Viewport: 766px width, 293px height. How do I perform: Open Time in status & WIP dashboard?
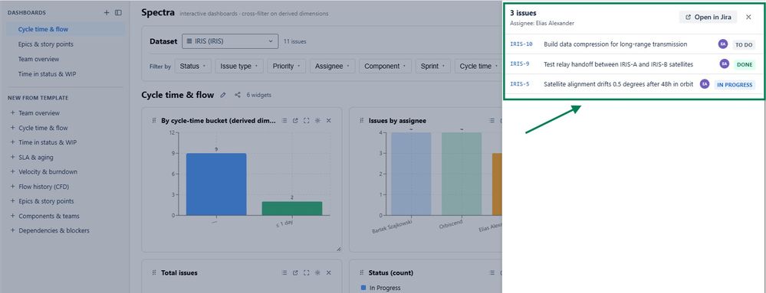[47, 74]
